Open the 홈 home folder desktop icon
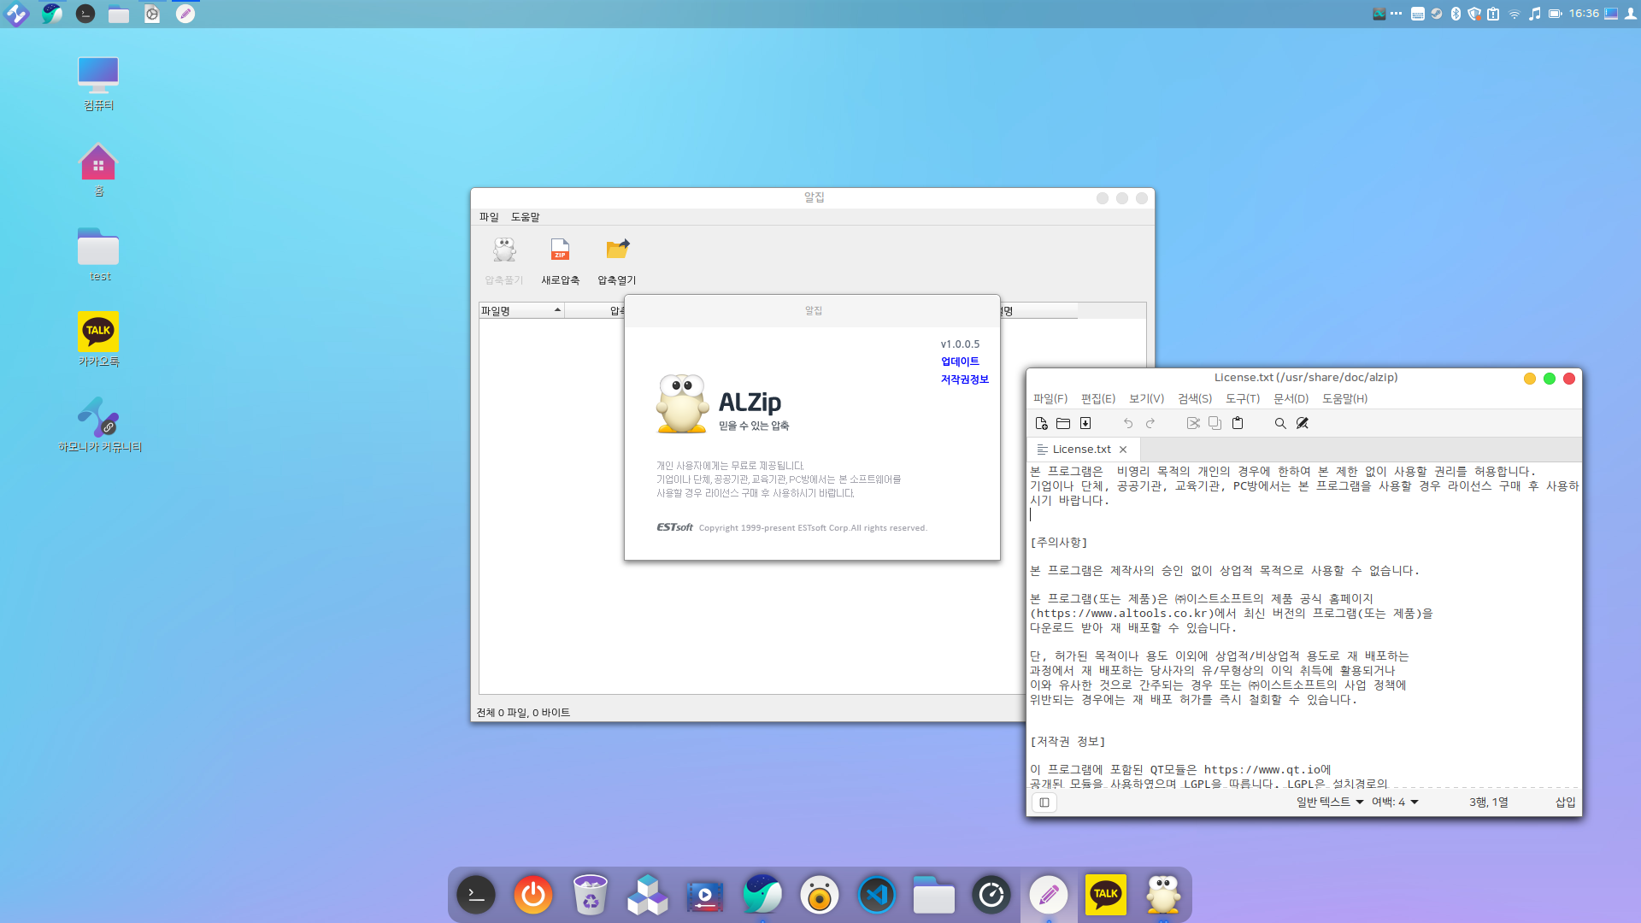 click(98, 169)
